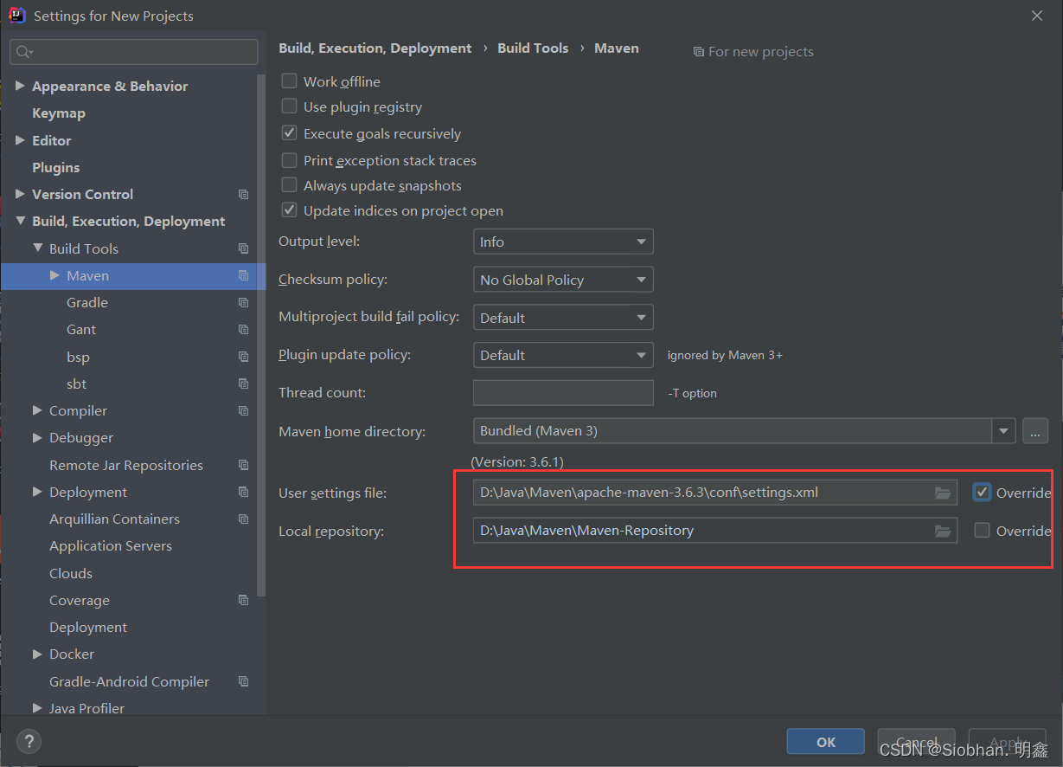Click the settings search box
The height and width of the screenshot is (767, 1063).
click(134, 52)
